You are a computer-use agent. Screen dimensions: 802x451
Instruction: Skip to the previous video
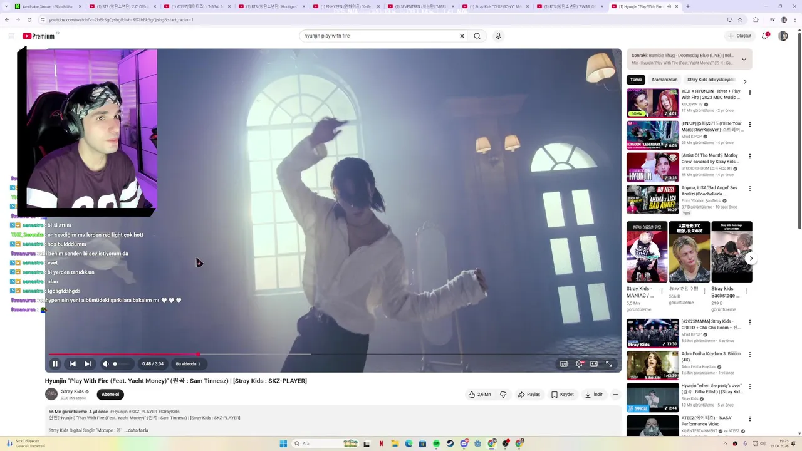coord(73,364)
